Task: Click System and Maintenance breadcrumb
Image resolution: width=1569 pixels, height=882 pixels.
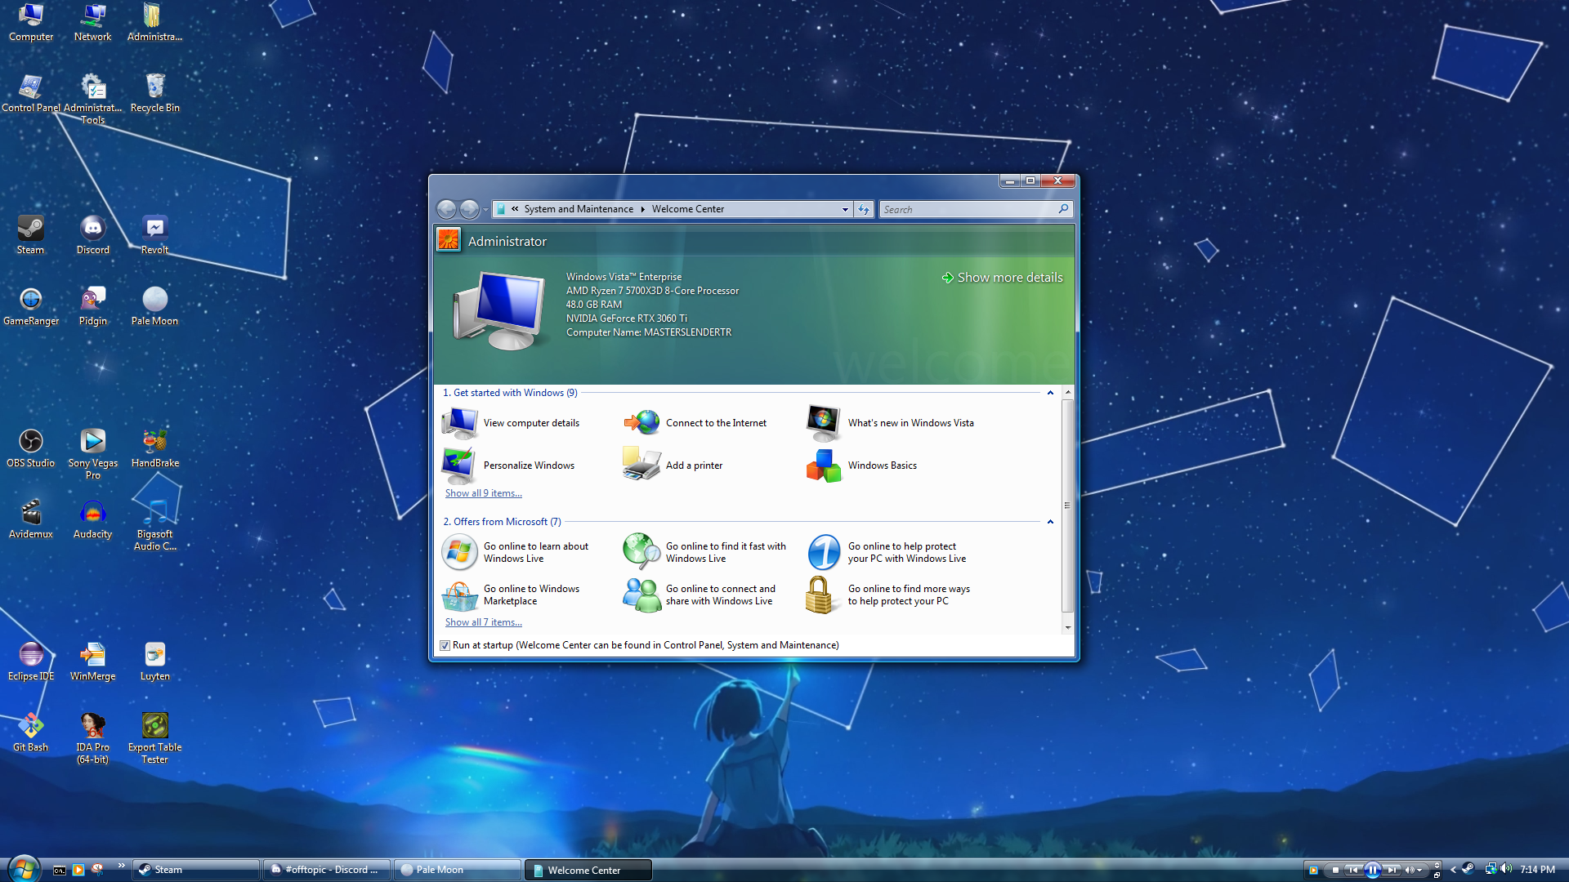Action: [x=579, y=209]
